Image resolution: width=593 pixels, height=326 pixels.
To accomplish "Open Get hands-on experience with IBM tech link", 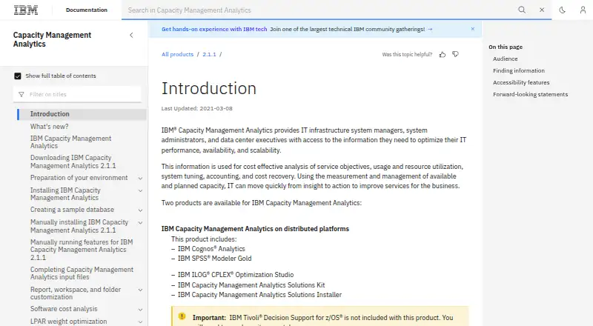I will 214,29.
